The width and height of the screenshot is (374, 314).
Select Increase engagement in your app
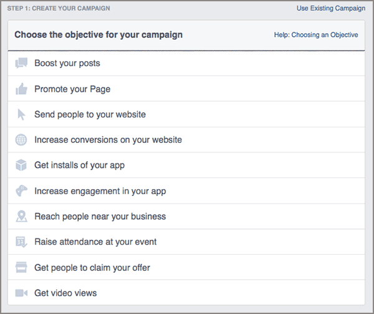[100, 191]
